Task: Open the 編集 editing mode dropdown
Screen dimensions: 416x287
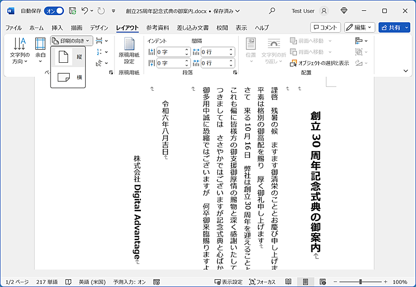Action: 359,27
